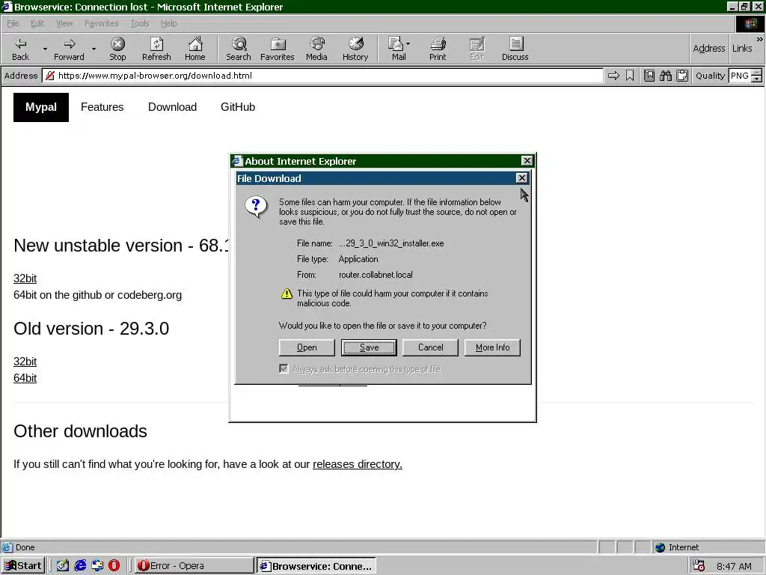
Task: Open the releases directory link
Action: [357, 464]
